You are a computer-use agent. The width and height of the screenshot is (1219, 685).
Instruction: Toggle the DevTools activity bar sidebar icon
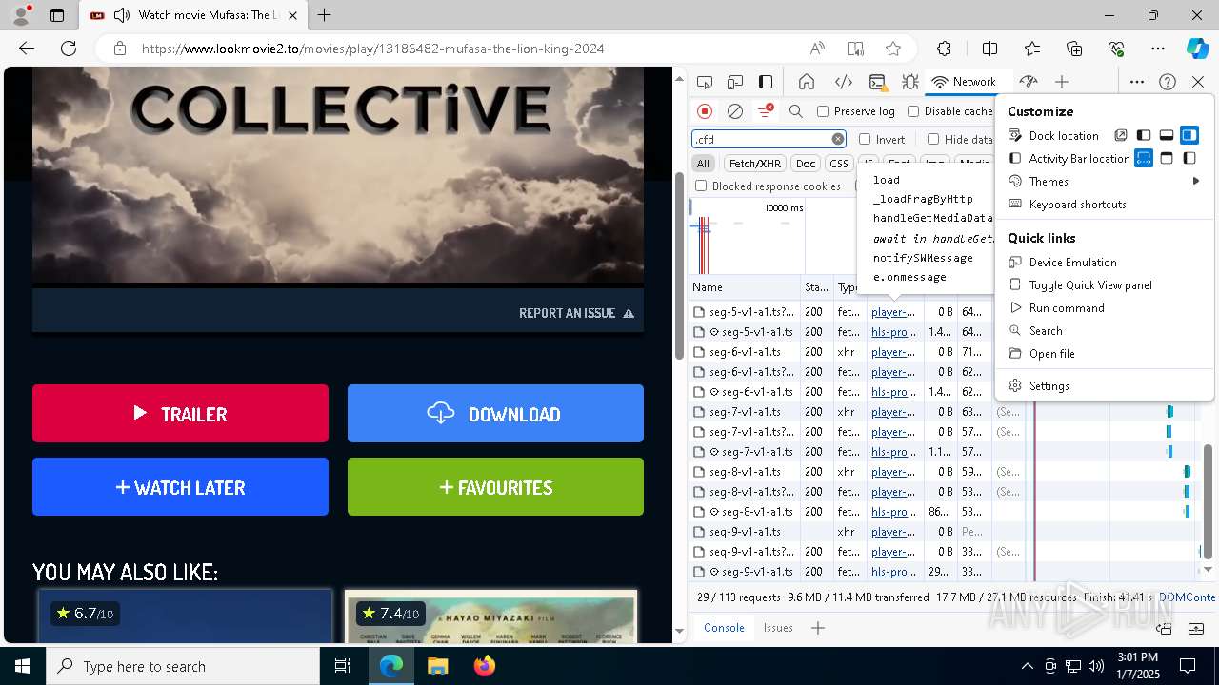766,82
